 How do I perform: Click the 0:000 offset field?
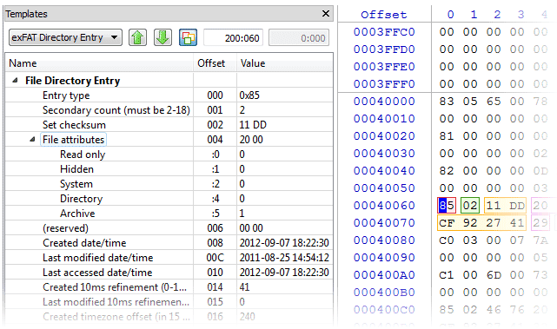click(299, 37)
